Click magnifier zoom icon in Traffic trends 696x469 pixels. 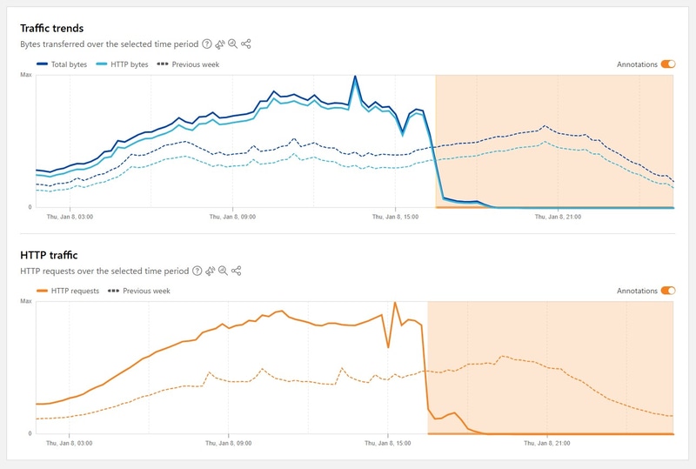click(x=232, y=44)
